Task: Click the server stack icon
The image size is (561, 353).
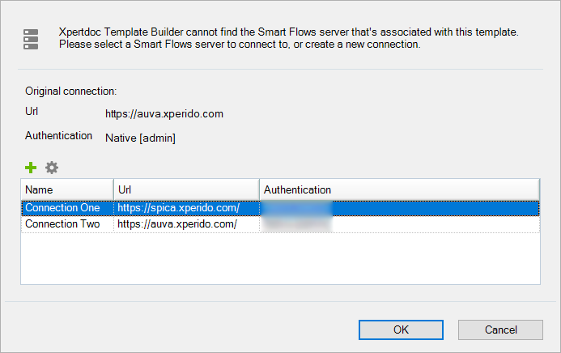Action: pyautogui.click(x=31, y=39)
